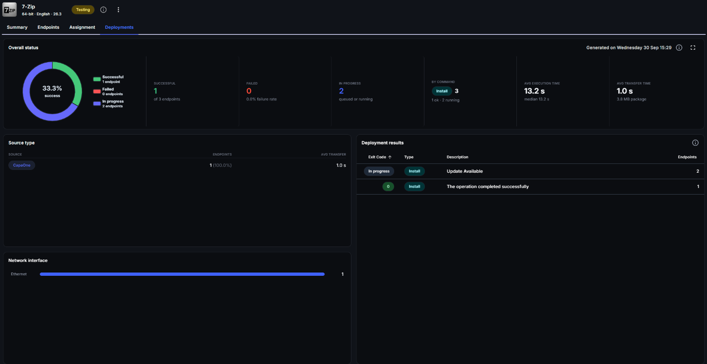Click the Testing status badge
Image resolution: width=707 pixels, height=364 pixels.
[x=83, y=10]
